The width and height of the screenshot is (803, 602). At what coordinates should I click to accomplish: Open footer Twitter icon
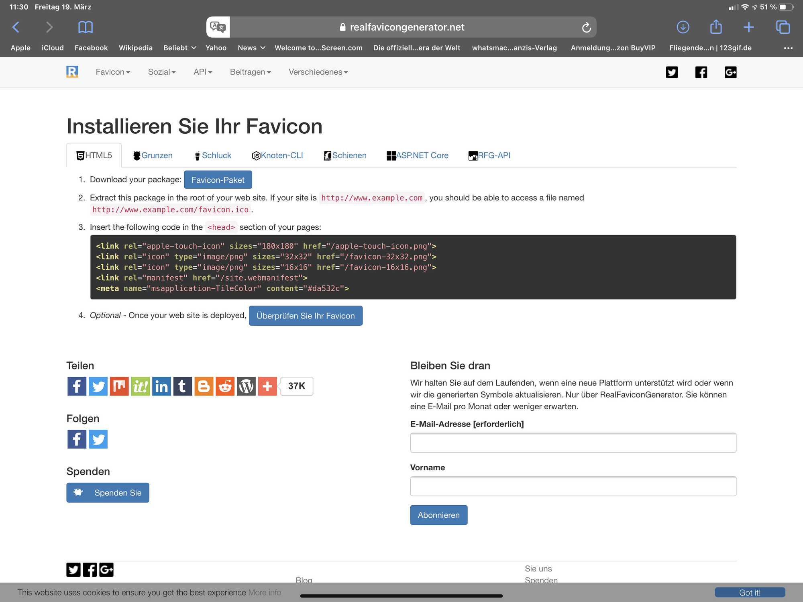click(x=73, y=569)
